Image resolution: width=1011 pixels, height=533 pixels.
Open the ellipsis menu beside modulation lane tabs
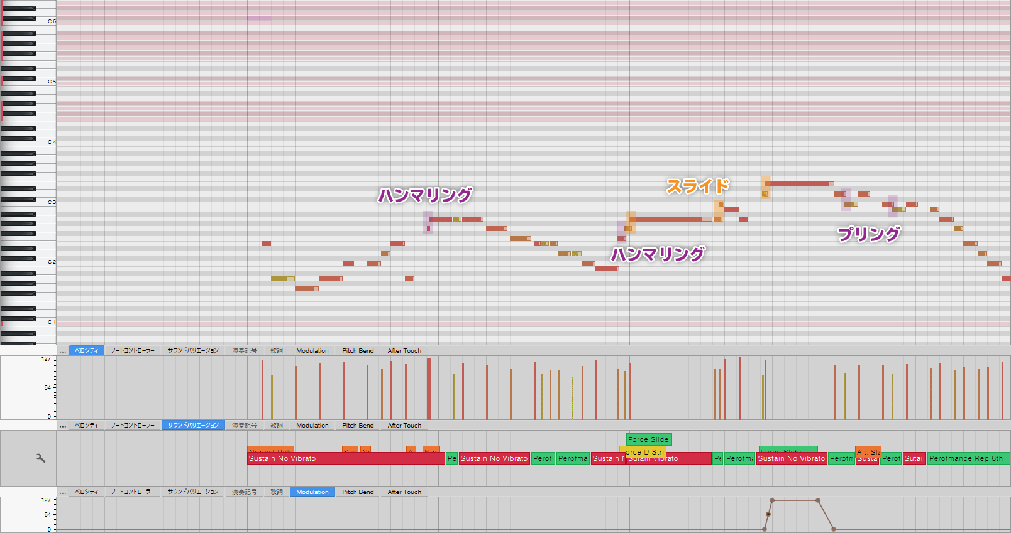tap(63, 492)
